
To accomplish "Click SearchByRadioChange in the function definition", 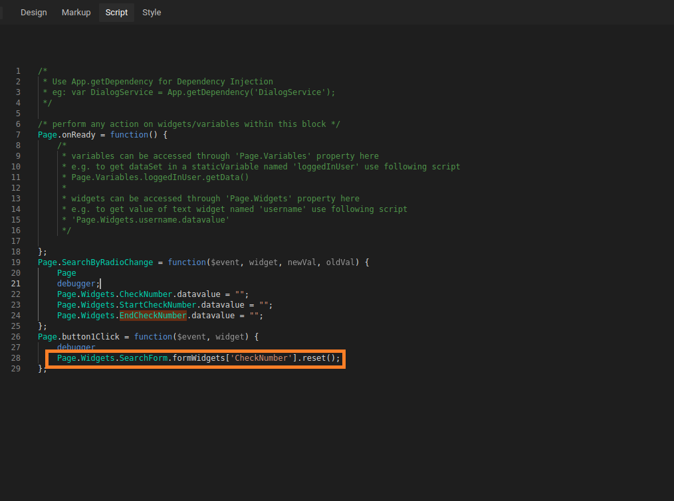I will pos(107,262).
